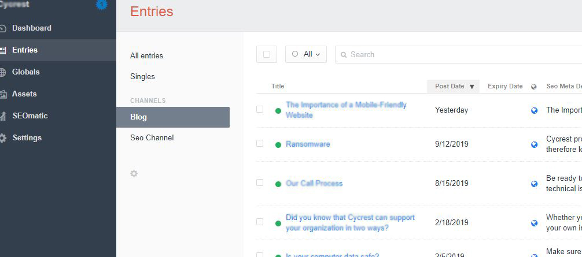Click the Expiry Date column header
The width and height of the screenshot is (582, 257).
point(505,86)
